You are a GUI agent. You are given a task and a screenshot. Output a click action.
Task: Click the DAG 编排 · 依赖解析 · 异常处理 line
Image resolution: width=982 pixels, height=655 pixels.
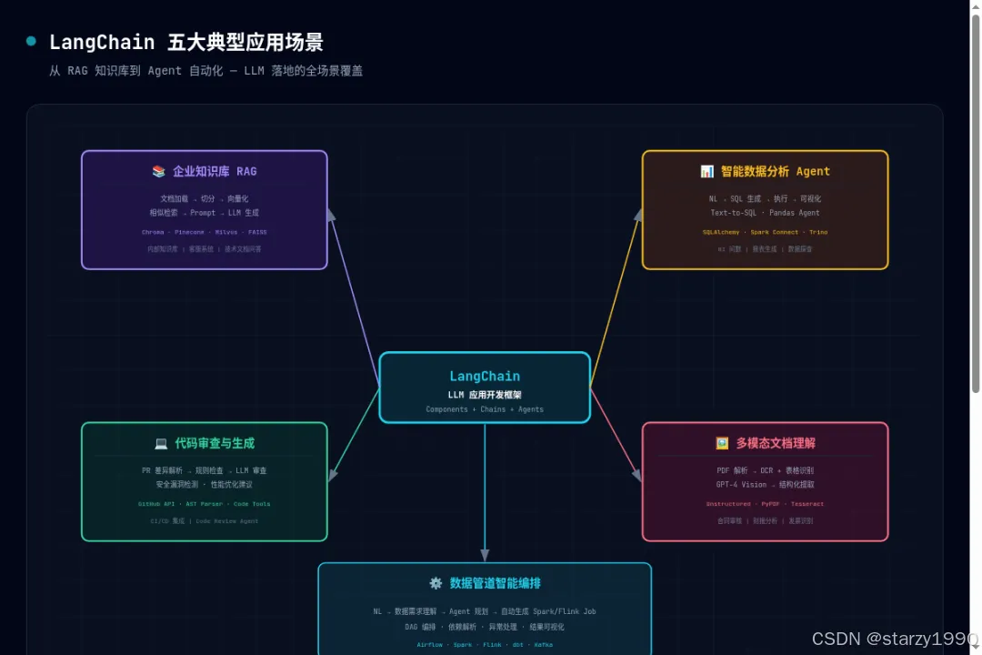[485, 627]
